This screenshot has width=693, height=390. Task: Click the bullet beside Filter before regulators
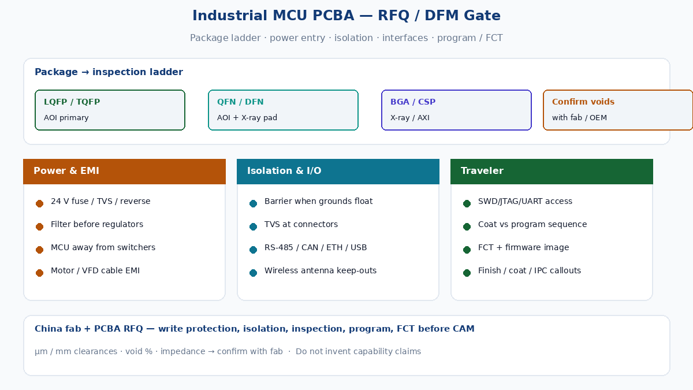tap(39, 226)
